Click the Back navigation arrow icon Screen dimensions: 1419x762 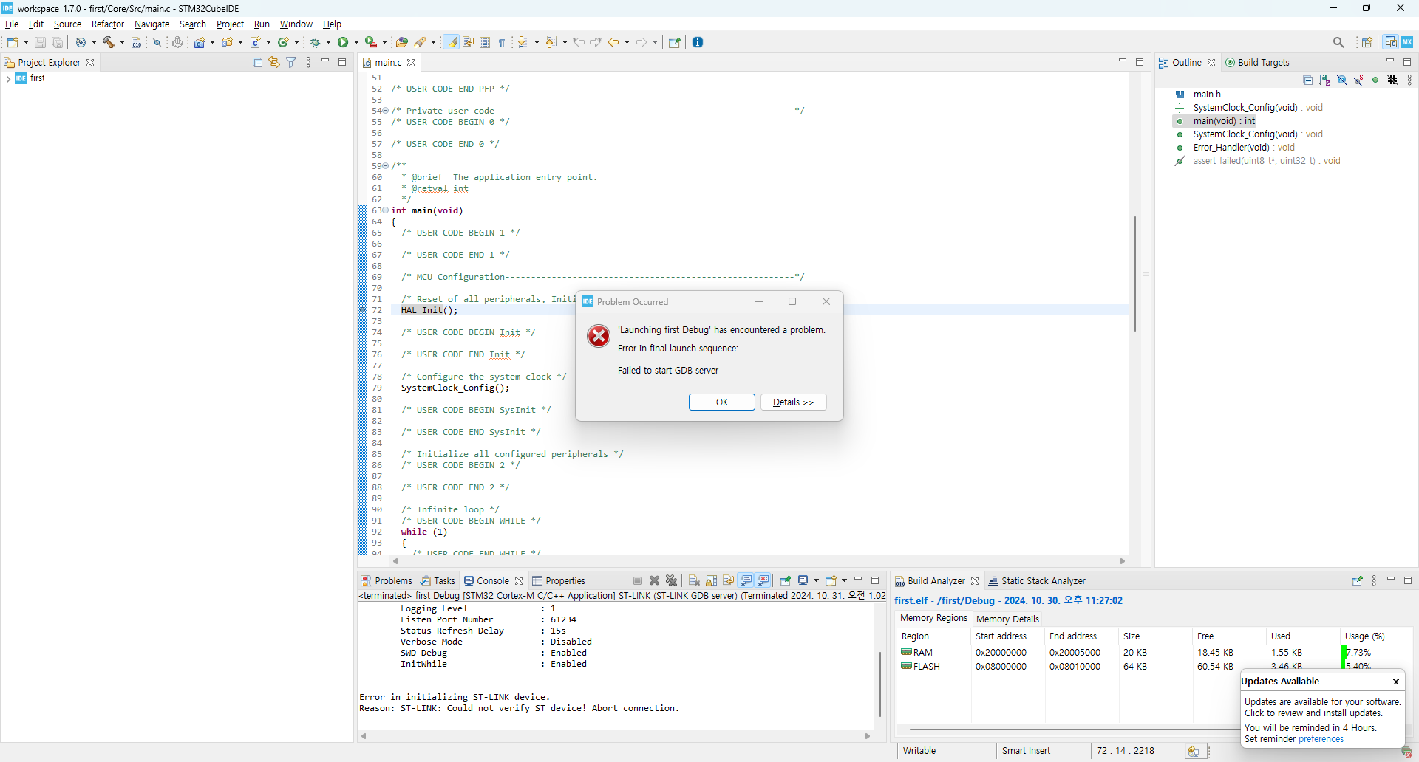[613, 42]
